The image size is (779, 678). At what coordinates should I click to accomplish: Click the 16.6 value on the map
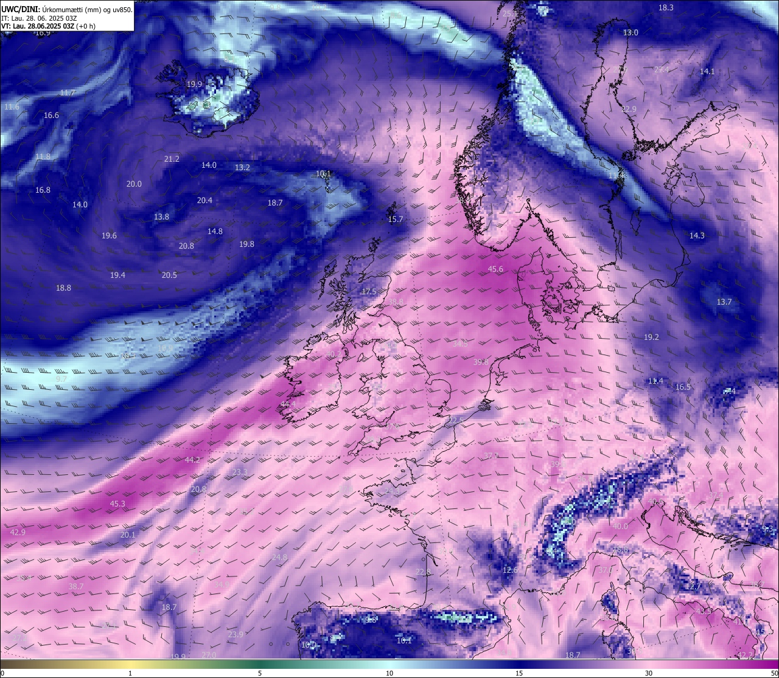(x=51, y=116)
